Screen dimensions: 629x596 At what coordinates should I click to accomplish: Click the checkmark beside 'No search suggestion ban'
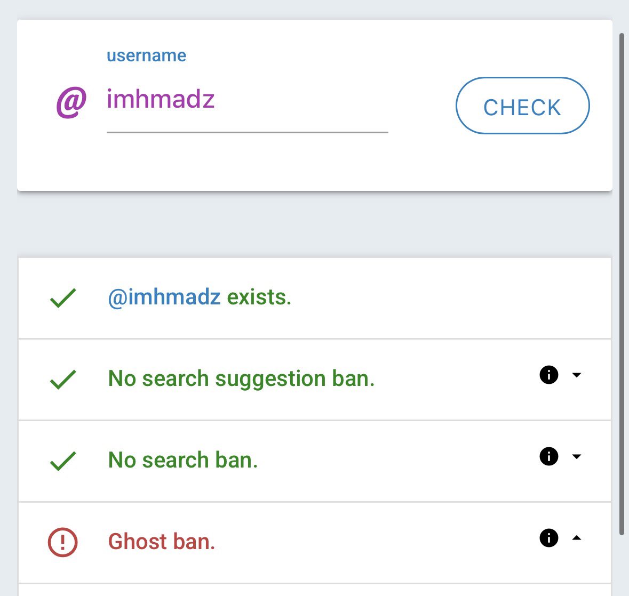pos(63,380)
